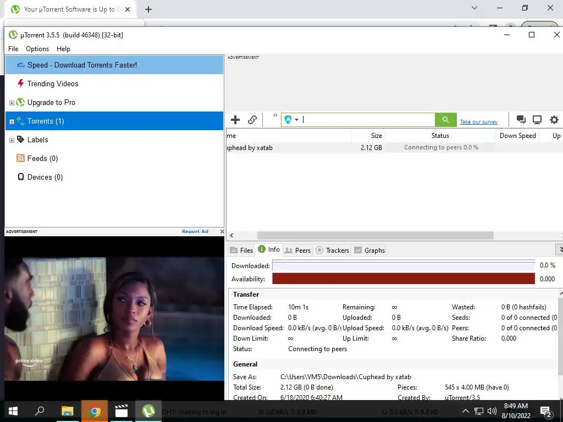This screenshot has height=422, width=563.
Task: Select Upgrade to Pro sidebar item
Action: 114,102
